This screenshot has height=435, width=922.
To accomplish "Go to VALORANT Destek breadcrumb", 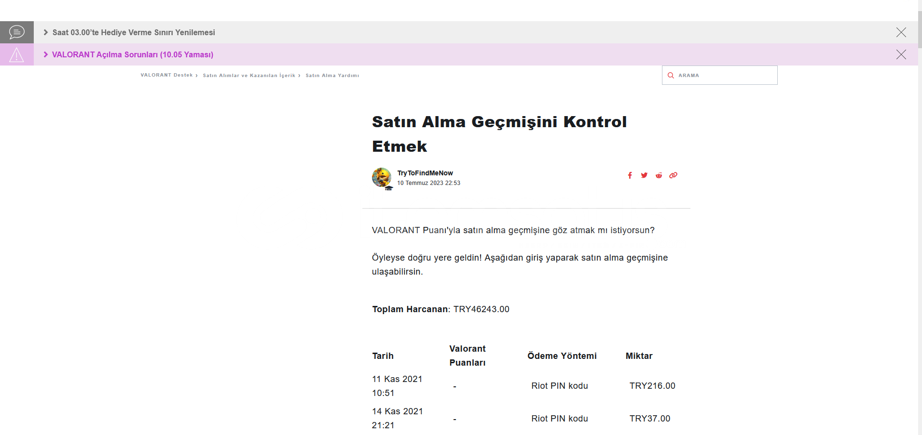I will point(166,75).
